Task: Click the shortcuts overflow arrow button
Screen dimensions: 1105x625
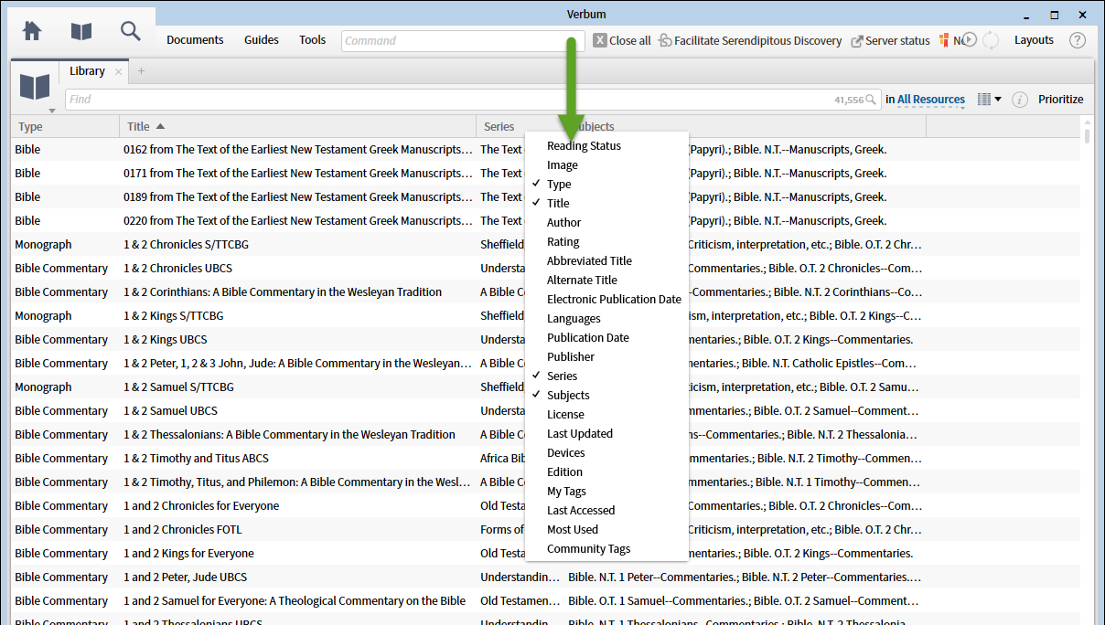Action: (x=970, y=40)
